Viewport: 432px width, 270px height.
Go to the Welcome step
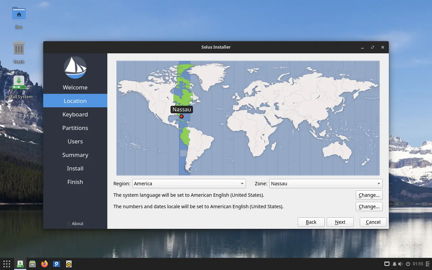[x=75, y=87]
